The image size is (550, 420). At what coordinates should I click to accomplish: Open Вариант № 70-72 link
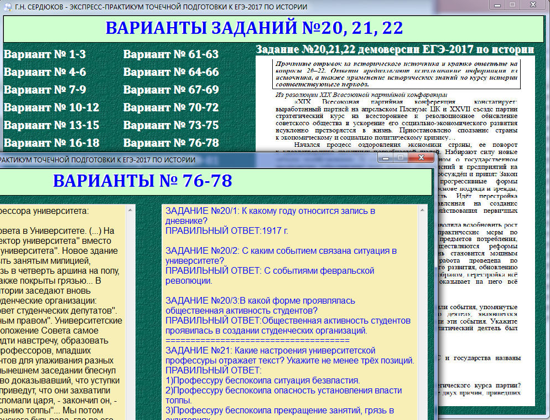171,107
